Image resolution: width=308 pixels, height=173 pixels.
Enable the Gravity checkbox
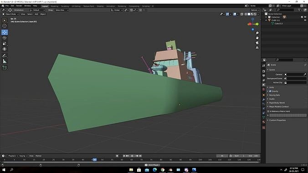click(x=270, y=92)
